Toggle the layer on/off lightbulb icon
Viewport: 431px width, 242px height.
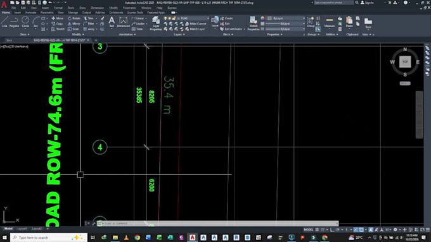point(165,18)
